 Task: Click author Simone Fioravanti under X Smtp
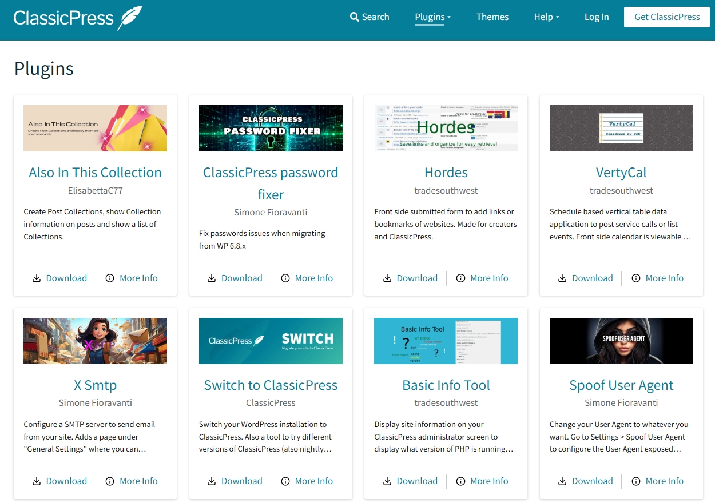(x=95, y=402)
